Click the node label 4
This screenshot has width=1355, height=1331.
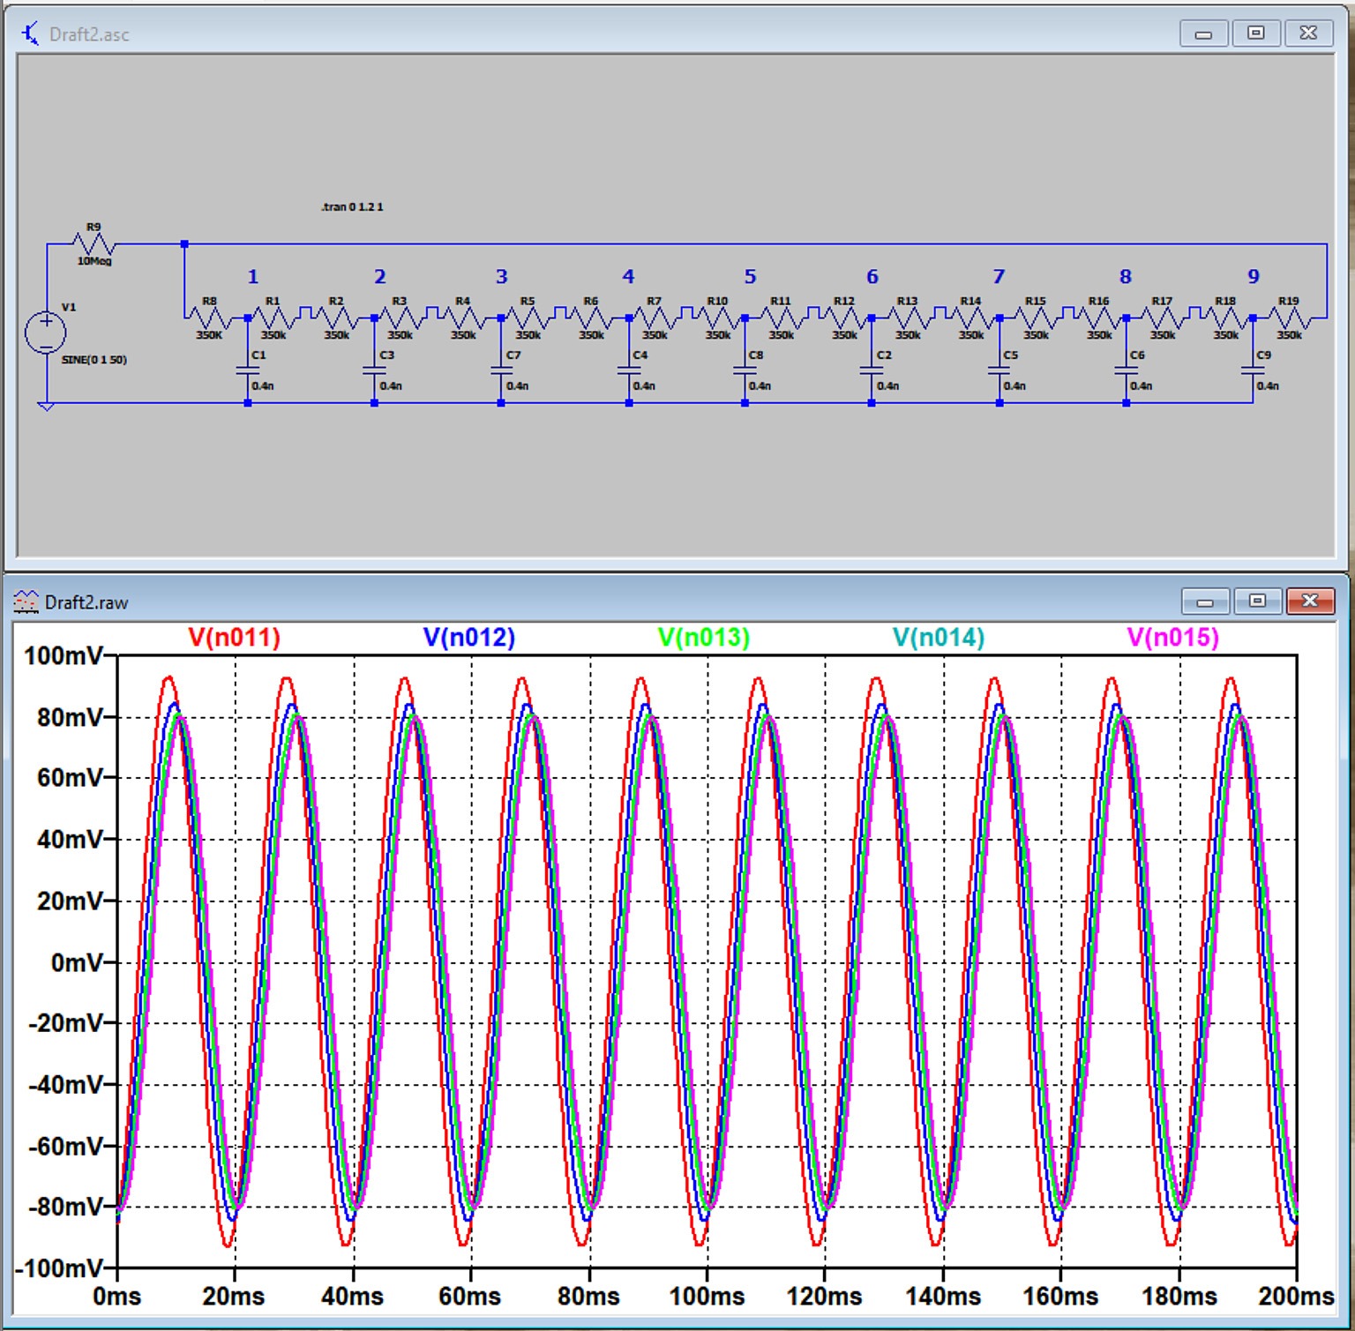pyautogui.click(x=628, y=277)
